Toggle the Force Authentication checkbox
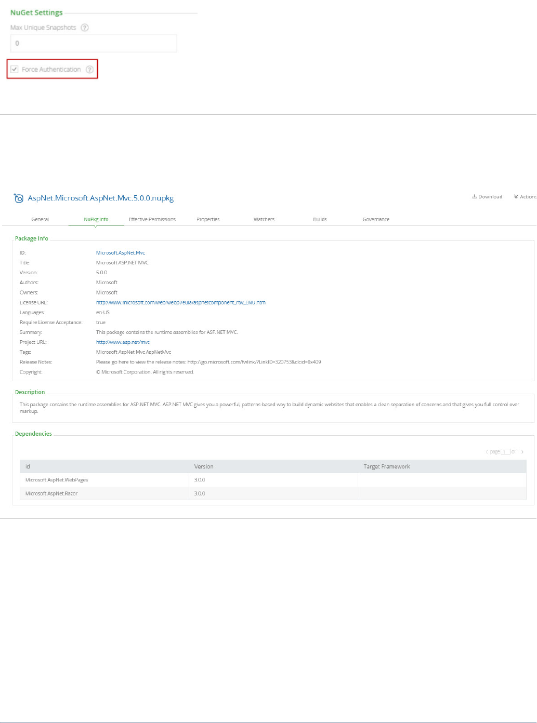The width and height of the screenshot is (537, 723). (15, 69)
